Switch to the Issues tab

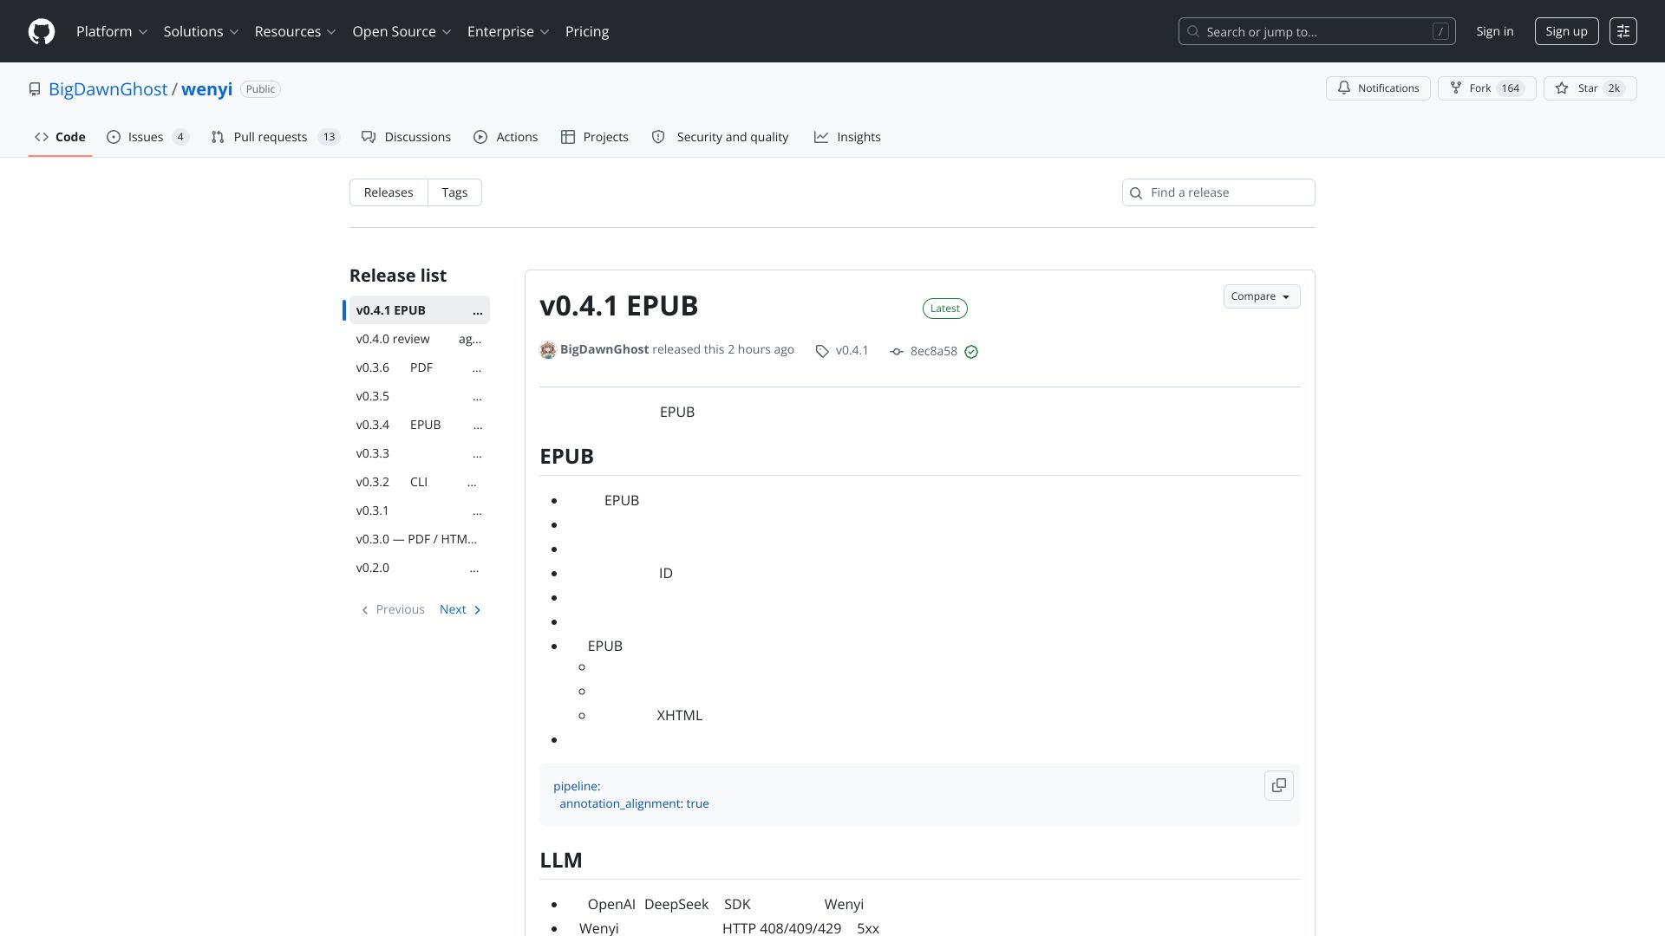click(x=147, y=137)
